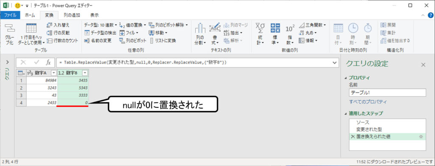Close the クエリの設定 pane

pos(423,65)
